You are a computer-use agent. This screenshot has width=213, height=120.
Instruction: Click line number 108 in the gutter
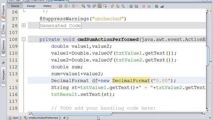[x=13, y=39]
